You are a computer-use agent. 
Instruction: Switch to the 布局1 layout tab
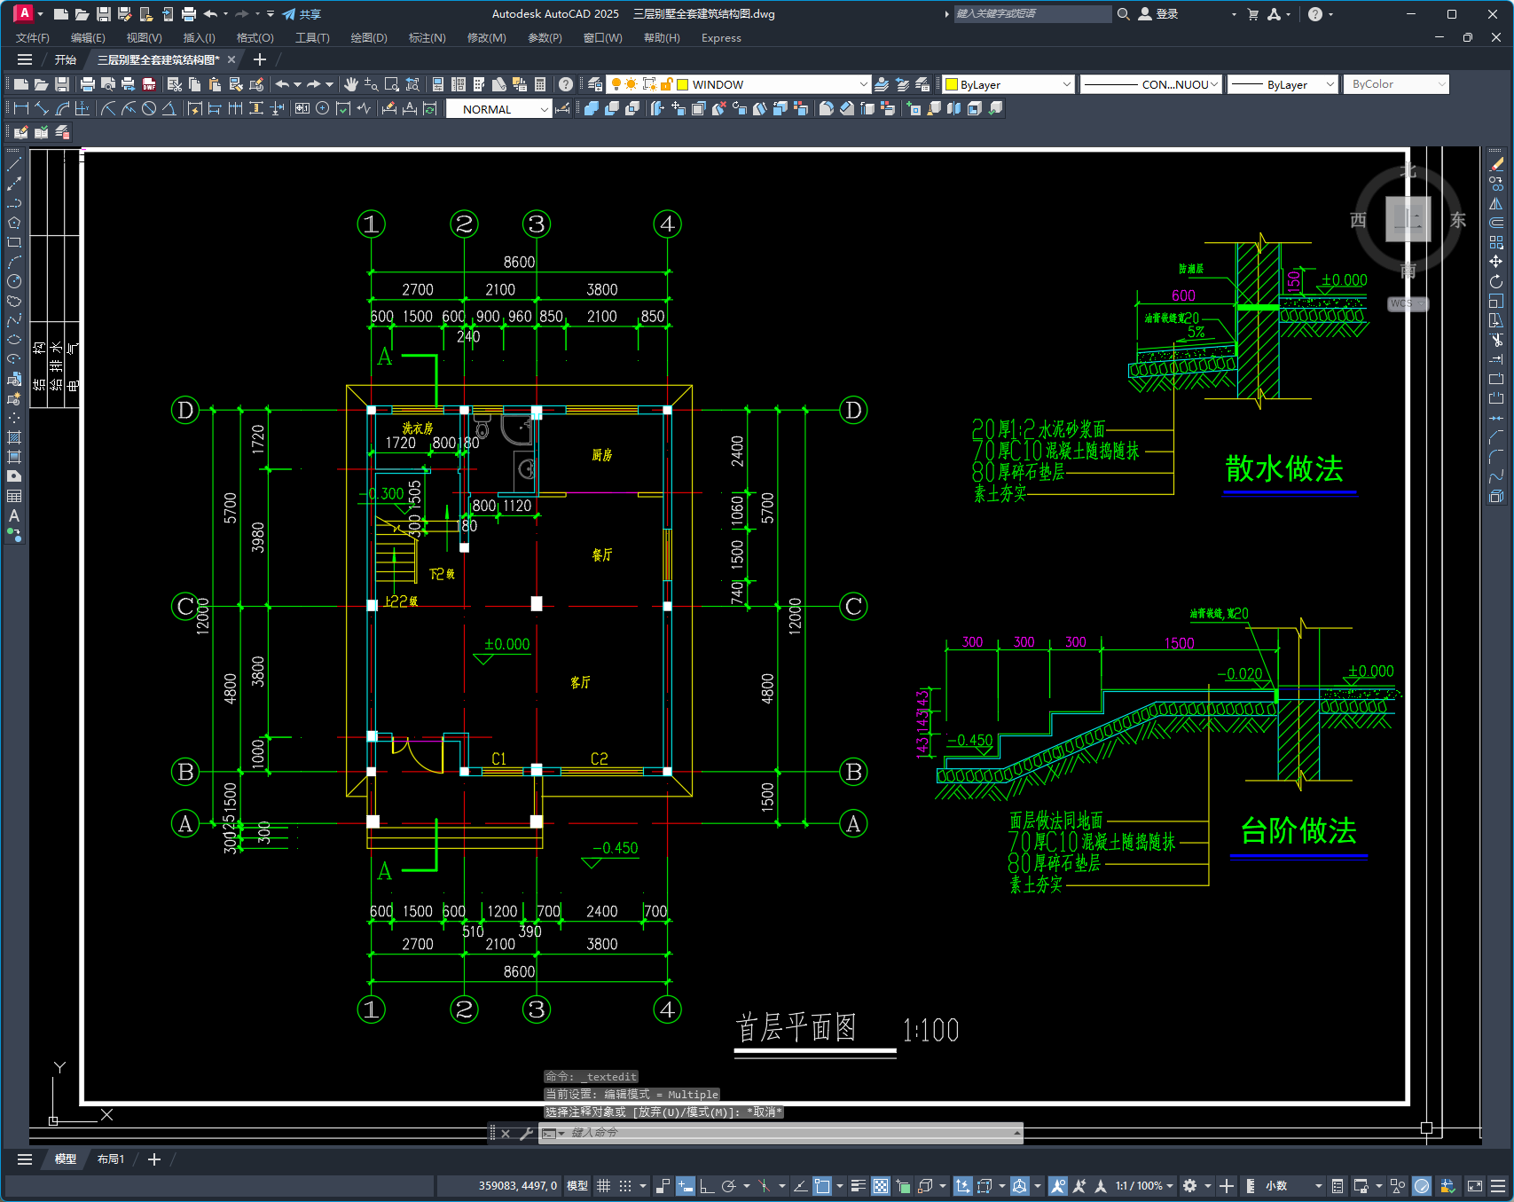111,1159
